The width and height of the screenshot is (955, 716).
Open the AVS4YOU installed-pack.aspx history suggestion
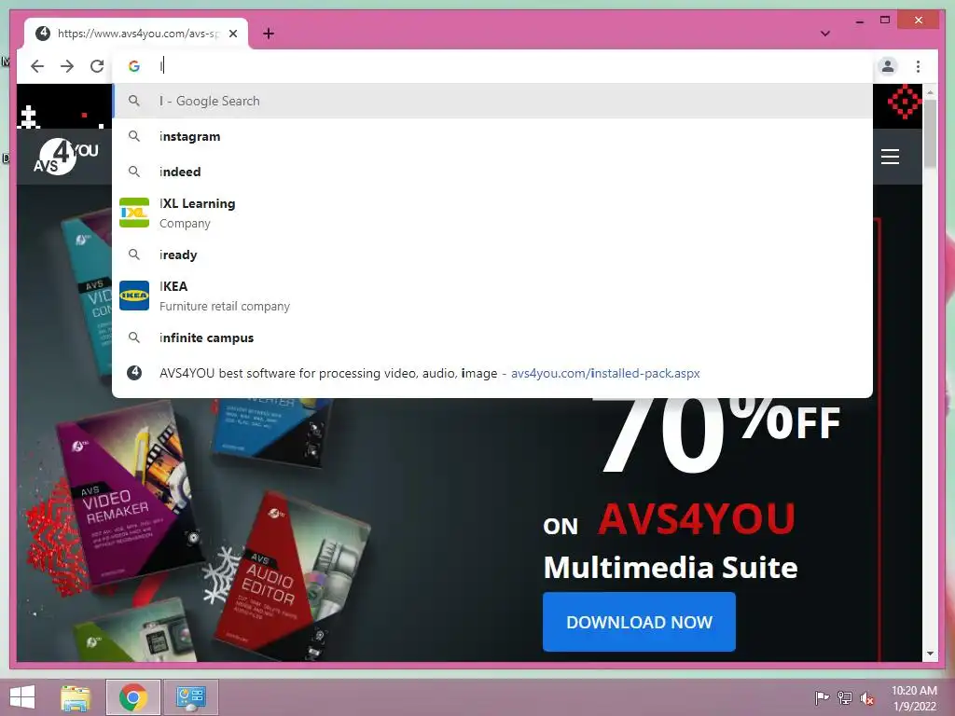[492, 373]
